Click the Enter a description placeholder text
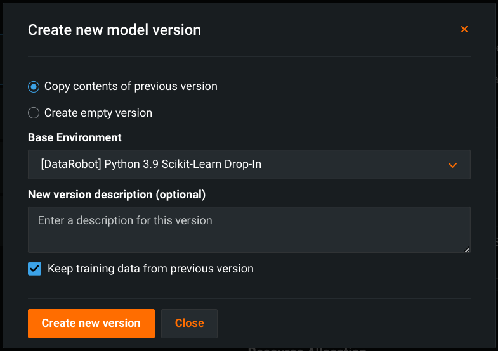The height and width of the screenshot is (351, 498). tap(125, 221)
